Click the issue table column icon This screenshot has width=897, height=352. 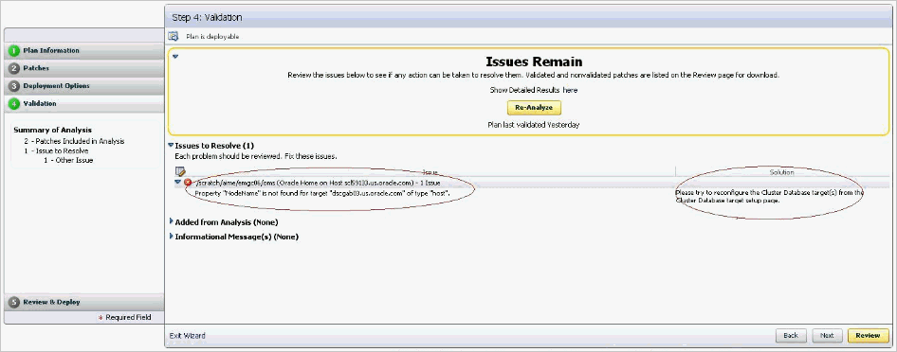click(180, 171)
